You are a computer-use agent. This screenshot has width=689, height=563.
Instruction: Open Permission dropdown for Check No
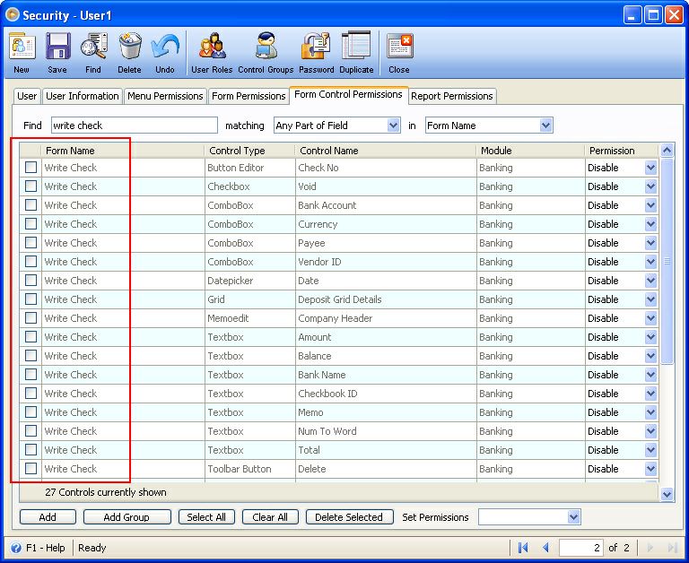[650, 168]
